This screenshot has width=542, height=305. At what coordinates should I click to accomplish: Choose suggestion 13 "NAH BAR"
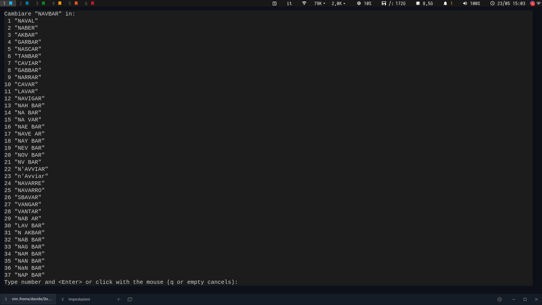(25, 106)
